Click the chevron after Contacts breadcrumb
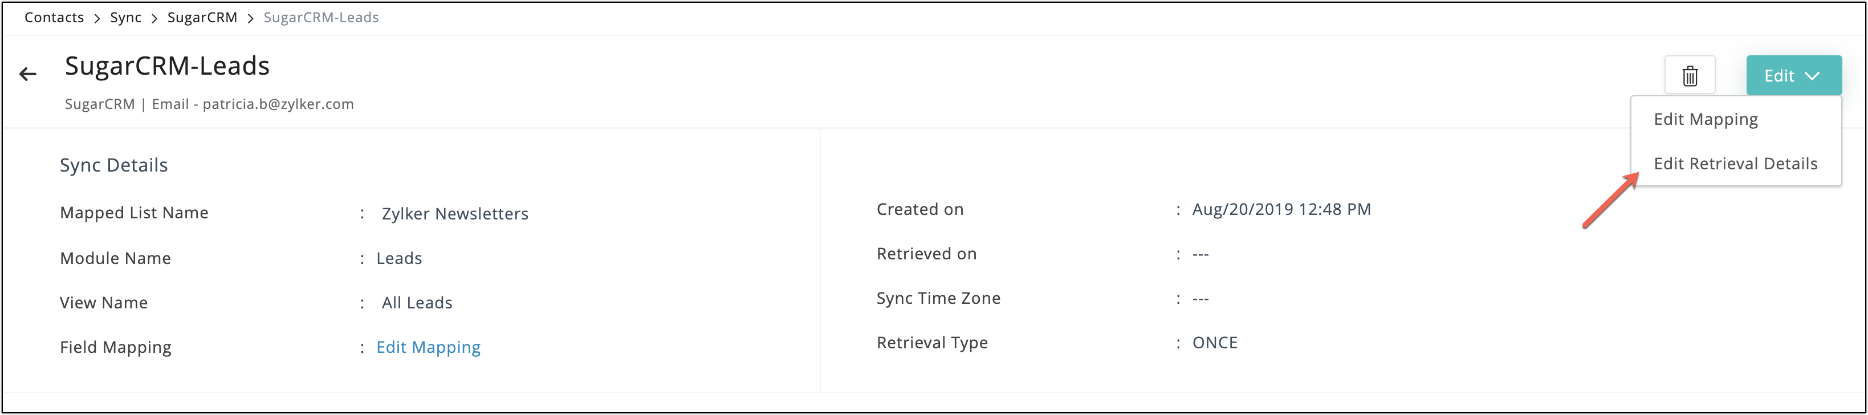This screenshot has height=415, width=1868. [x=97, y=18]
